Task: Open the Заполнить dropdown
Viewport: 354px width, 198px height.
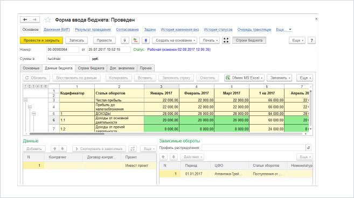Action: 279,78
